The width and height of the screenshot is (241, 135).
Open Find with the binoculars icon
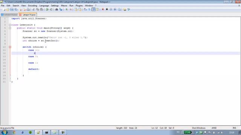pyautogui.click(x=56, y=9)
